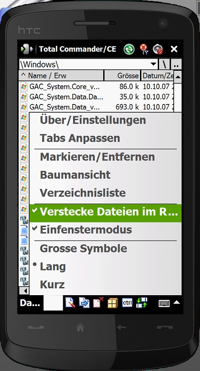
Task: Click the parent directory ".." button
Action: (176, 64)
